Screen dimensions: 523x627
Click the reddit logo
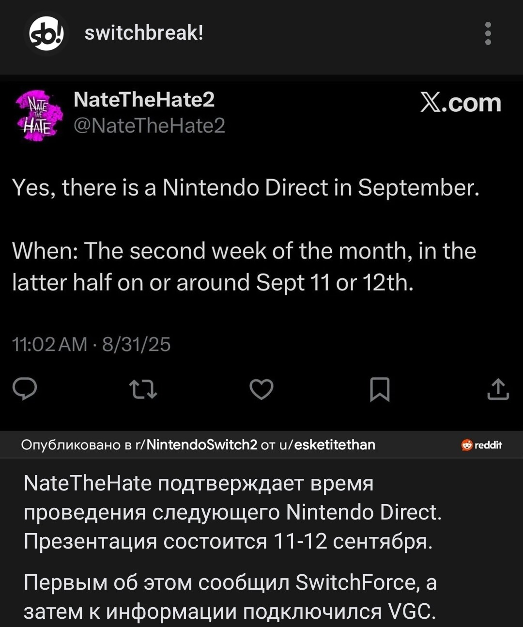pyautogui.click(x=482, y=445)
